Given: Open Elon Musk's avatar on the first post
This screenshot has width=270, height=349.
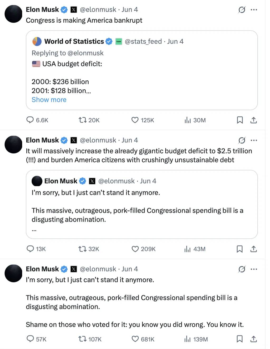Looking at the screenshot, I should click(13, 14).
